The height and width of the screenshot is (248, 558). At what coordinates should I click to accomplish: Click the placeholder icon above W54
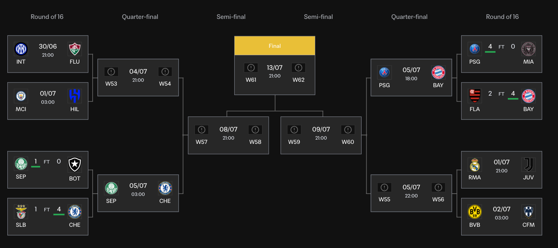(165, 72)
